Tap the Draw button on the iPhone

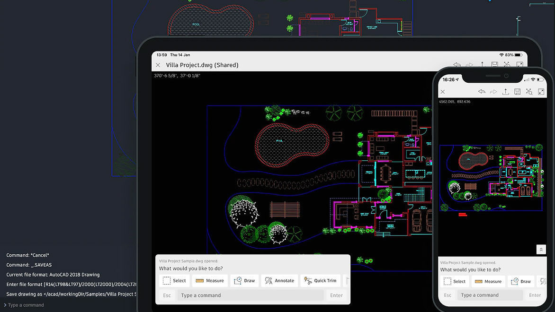pyautogui.click(x=521, y=281)
